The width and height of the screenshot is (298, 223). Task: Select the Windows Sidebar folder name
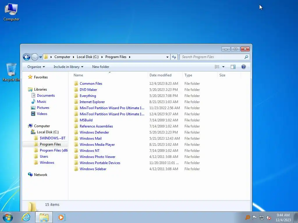click(93, 169)
